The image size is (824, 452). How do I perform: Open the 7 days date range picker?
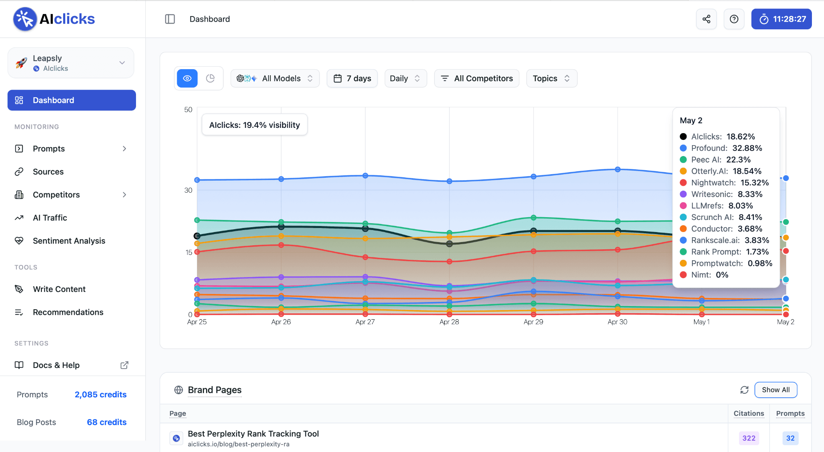click(352, 78)
